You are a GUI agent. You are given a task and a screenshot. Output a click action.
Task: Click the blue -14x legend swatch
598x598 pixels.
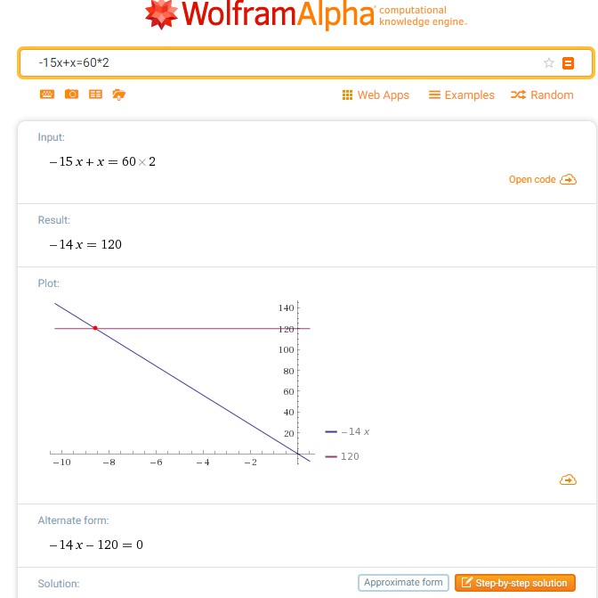pyautogui.click(x=331, y=431)
